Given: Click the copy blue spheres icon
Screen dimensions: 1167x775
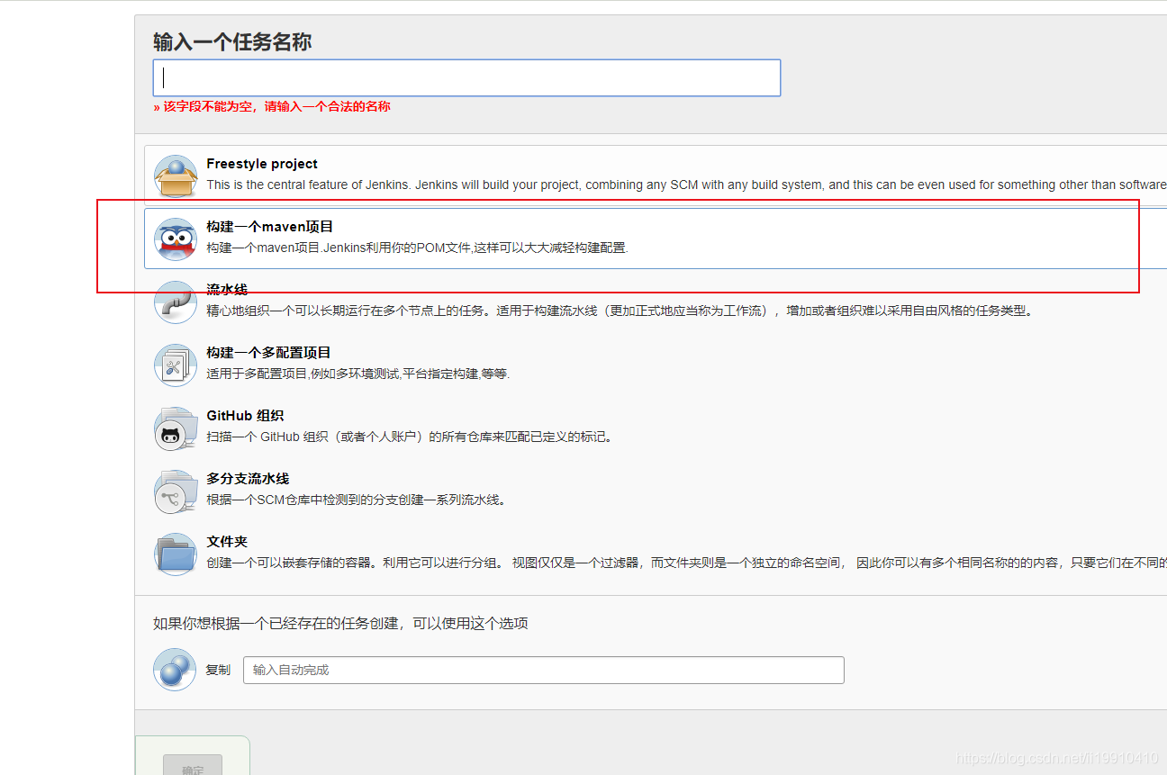Looking at the screenshot, I should tap(175, 670).
